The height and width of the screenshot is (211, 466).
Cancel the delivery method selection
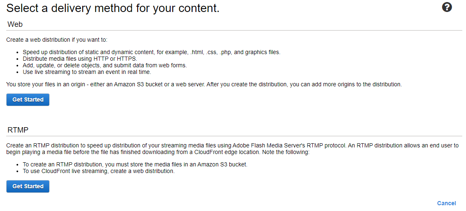447,203
